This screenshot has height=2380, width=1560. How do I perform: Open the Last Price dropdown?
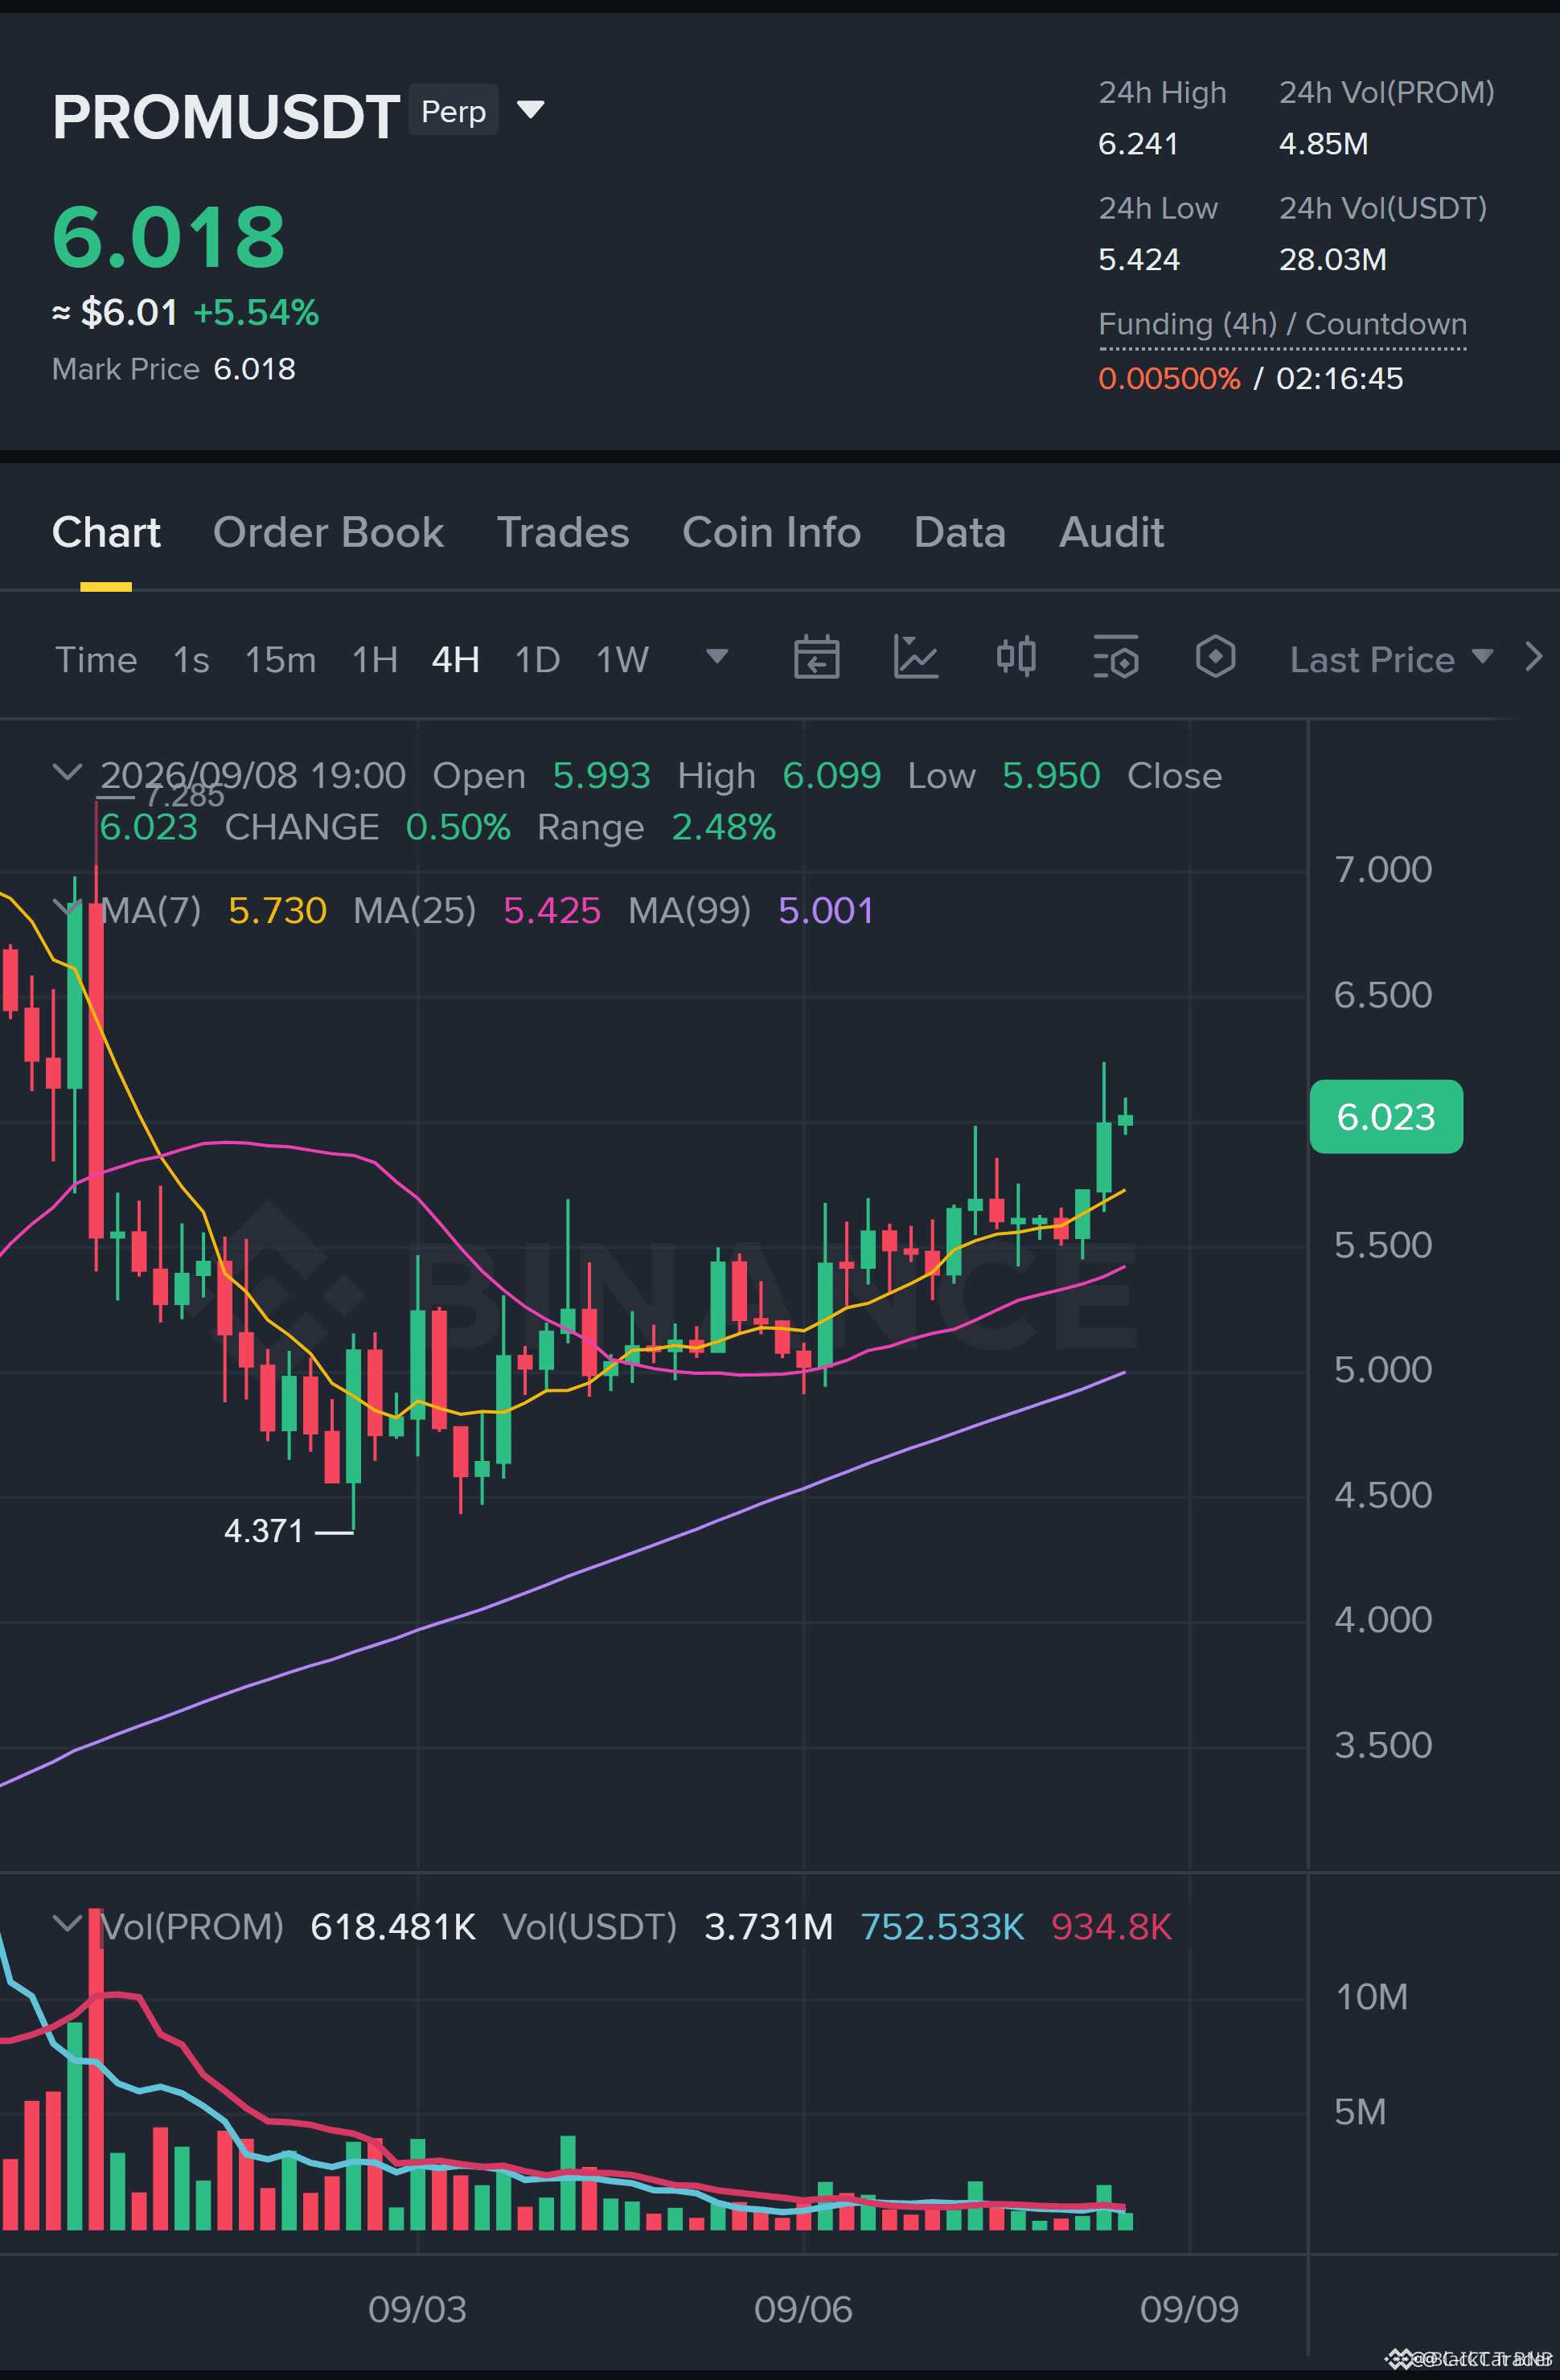click(x=1391, y=660)
